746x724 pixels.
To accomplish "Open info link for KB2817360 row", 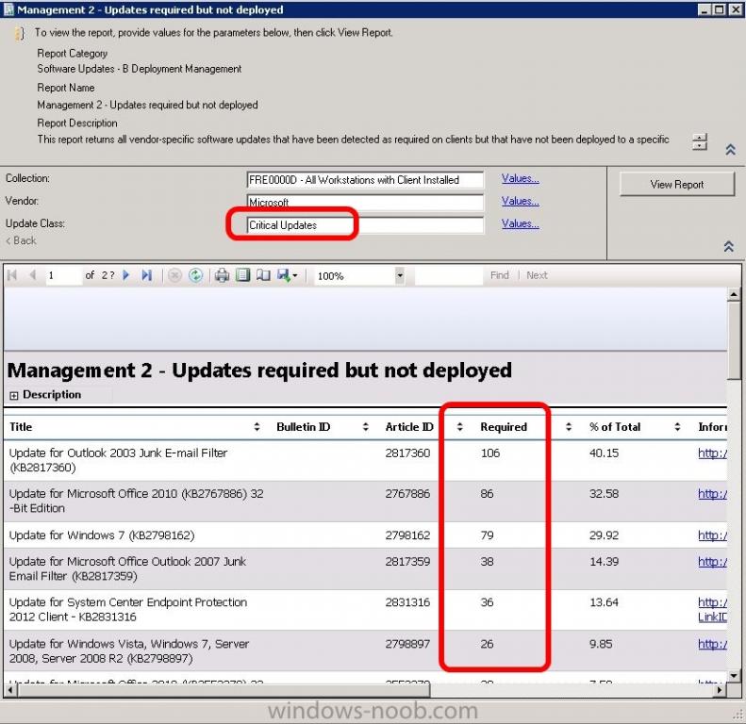I will pyautogui.click(x=712, y=453).
